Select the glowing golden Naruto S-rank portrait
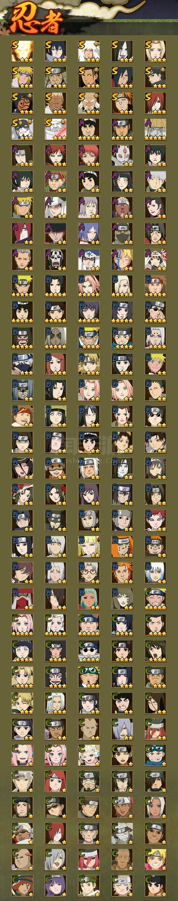The height and width of the screenshot is (901, 178). 22,51
